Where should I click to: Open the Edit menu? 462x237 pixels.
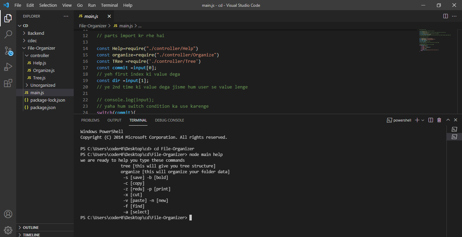coord(30,5)
